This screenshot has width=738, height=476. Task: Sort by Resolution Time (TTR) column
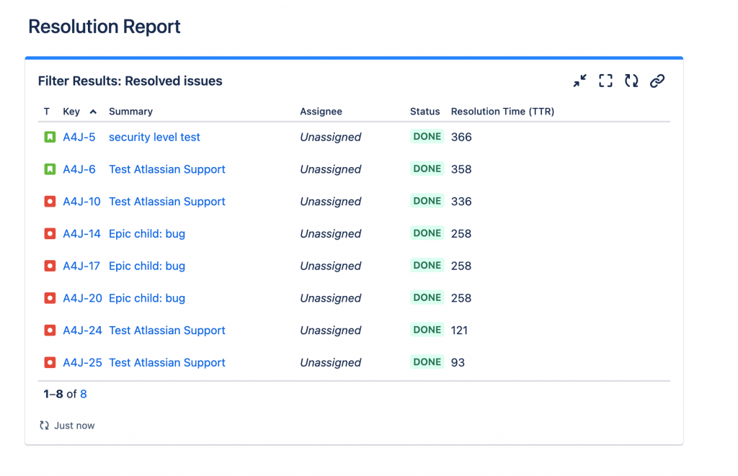[x=502, y=112]
